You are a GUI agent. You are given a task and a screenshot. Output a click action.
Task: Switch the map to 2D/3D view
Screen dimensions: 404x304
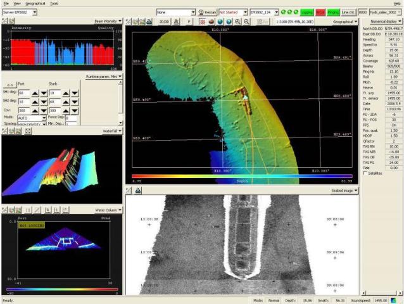point(163,21)
